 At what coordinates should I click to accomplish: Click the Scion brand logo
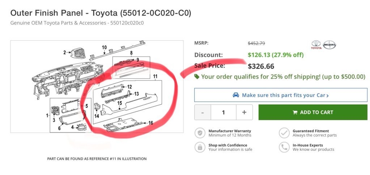[329, 45]
